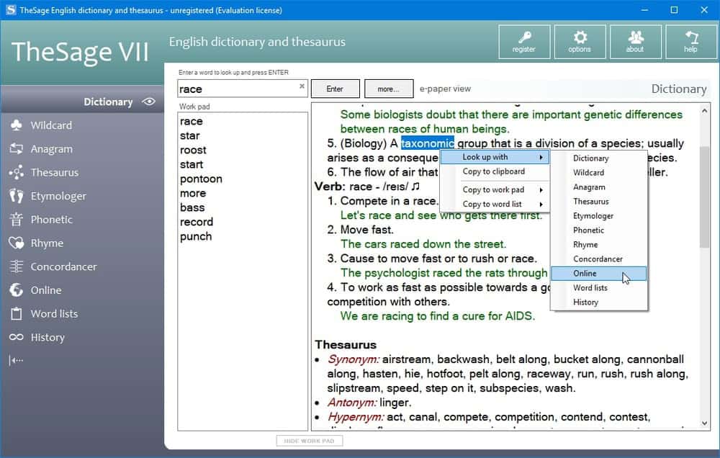
Task: Collapse the sidebar using arrow icon
Action: coord(16,361)
